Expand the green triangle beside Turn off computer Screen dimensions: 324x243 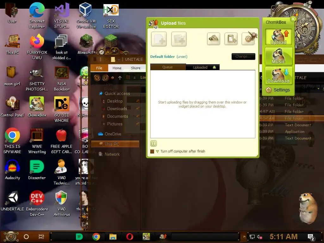[158, 152]
